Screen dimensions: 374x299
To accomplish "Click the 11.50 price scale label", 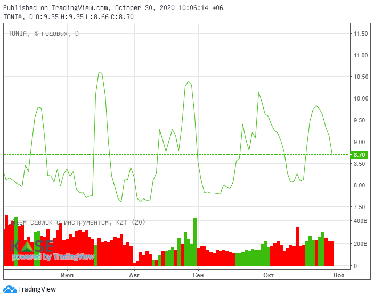I will tap(361, 34).
